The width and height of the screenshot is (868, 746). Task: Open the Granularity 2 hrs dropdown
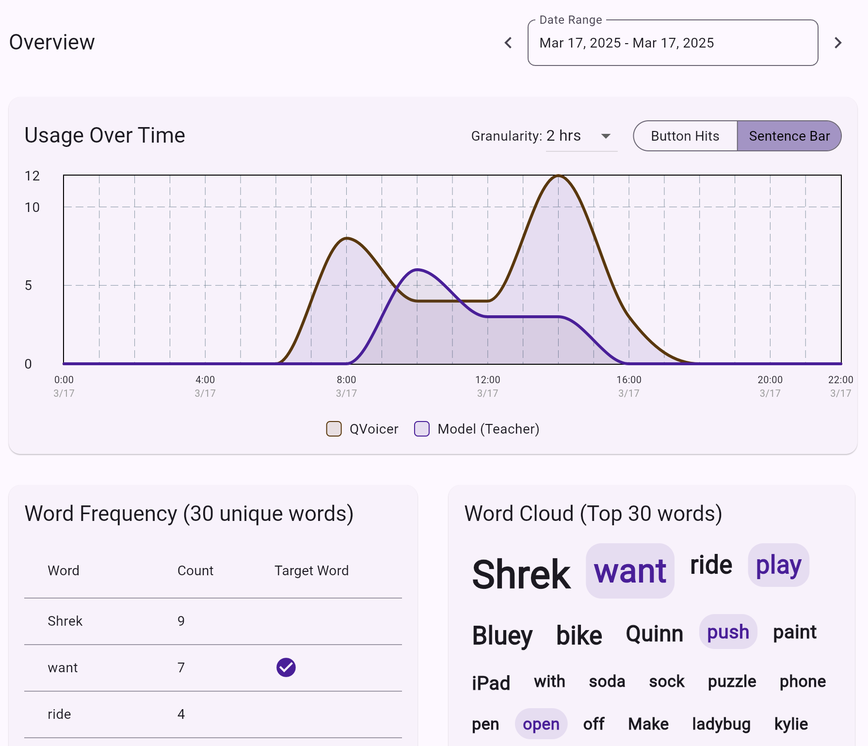tap(582, 136)
